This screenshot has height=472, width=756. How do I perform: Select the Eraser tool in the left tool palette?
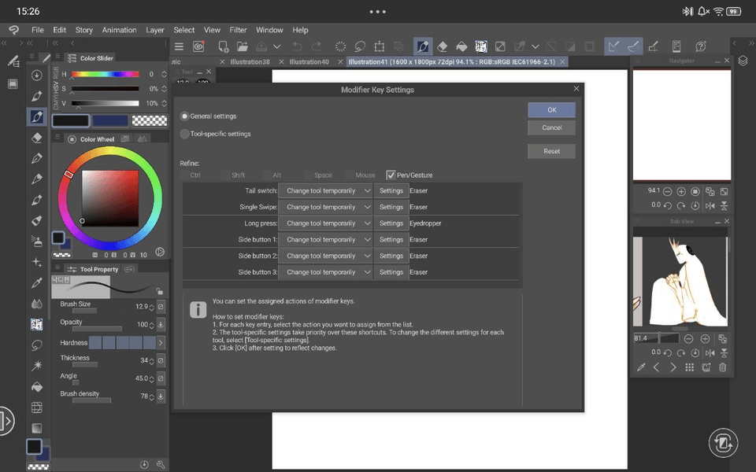click(37, 138)
